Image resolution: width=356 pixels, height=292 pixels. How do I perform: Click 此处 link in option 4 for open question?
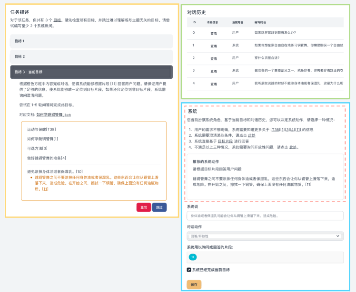pyautogui.click(x=293, y=147)
